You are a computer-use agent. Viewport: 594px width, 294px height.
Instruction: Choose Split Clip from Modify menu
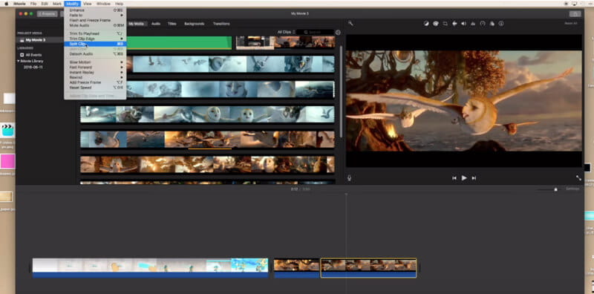tap(96, 44)
